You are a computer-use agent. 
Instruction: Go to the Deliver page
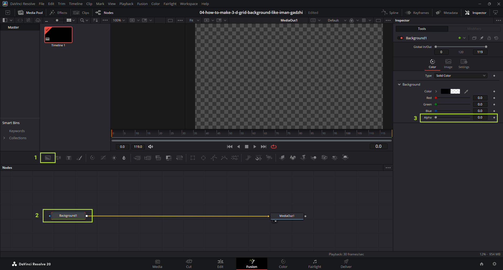click(346, 263)
